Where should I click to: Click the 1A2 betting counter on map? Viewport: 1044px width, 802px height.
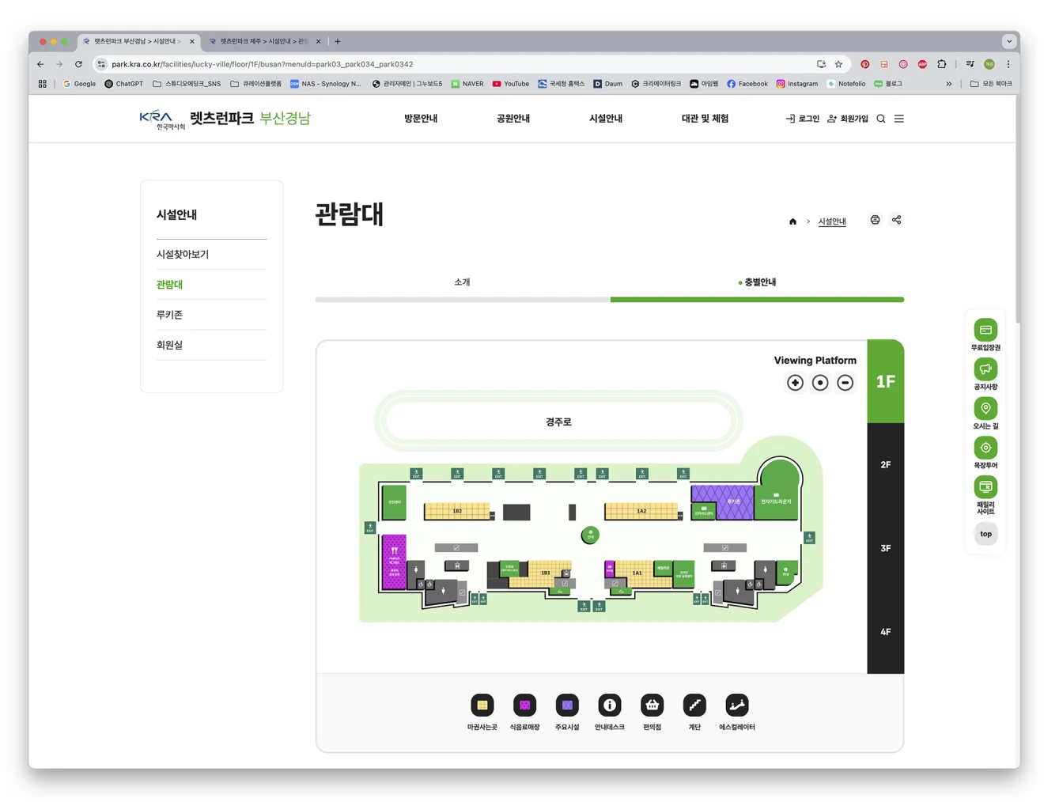point(641,511)
